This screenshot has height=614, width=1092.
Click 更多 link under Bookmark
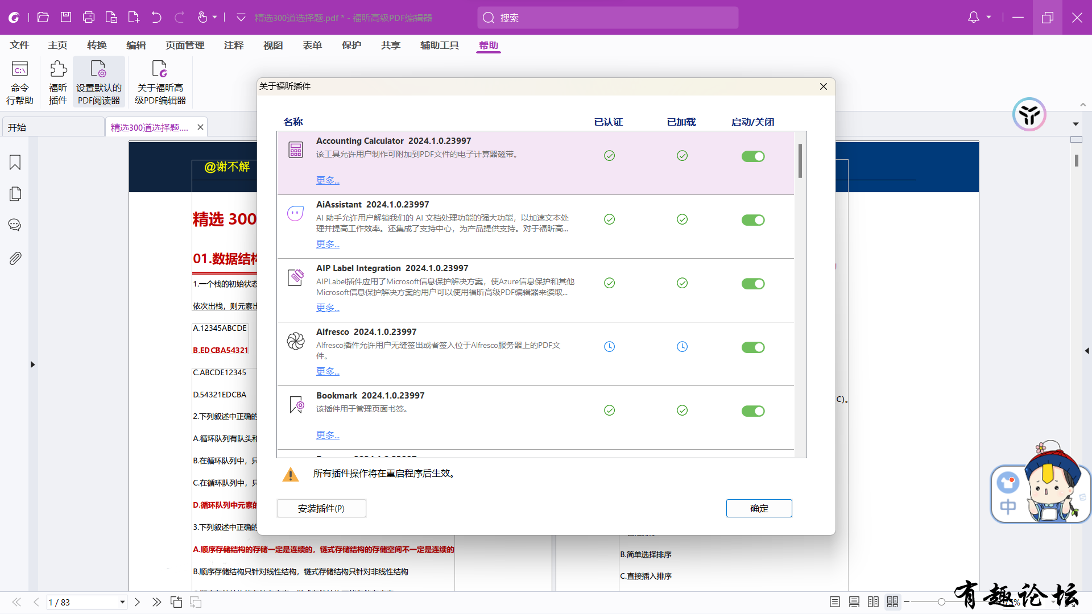click(328, 435)
